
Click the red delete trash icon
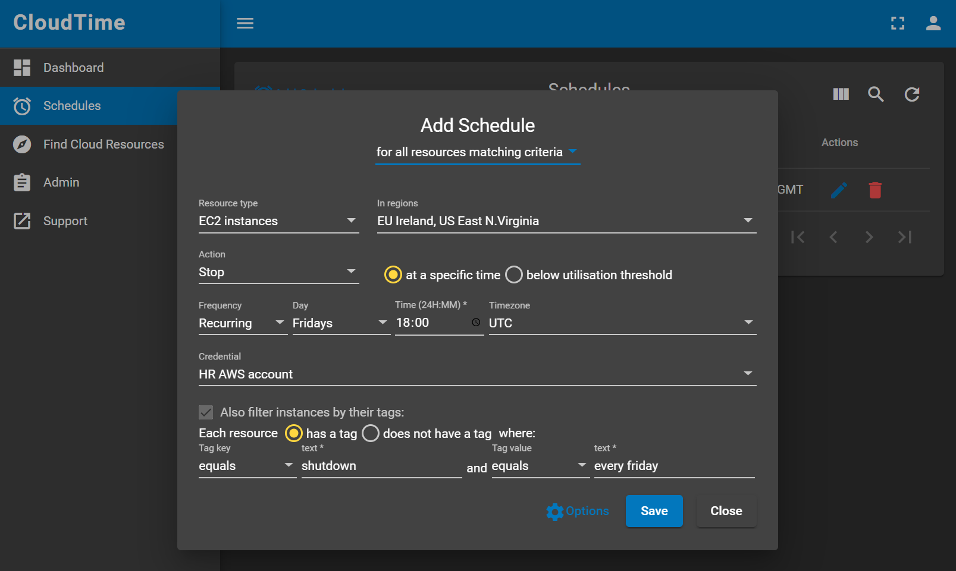click(874, 190)
